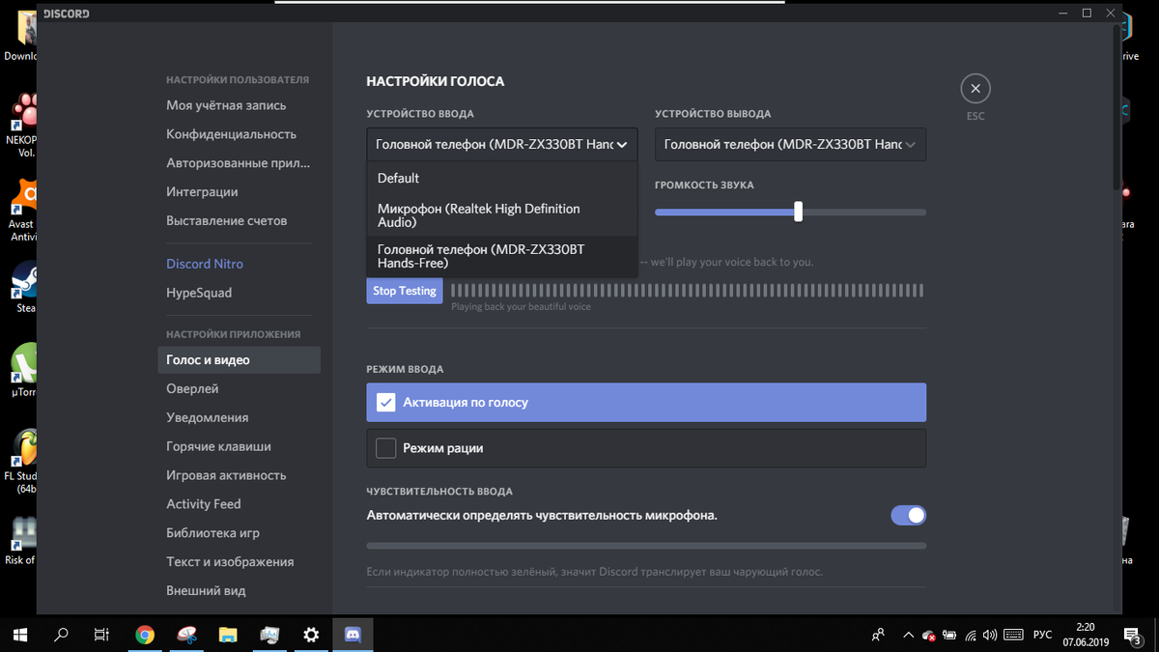Image resolution: width=1159 pixels, height=652 pixels.
Task: Close settings with the ESC circle icon
Action: click(975, 89)
